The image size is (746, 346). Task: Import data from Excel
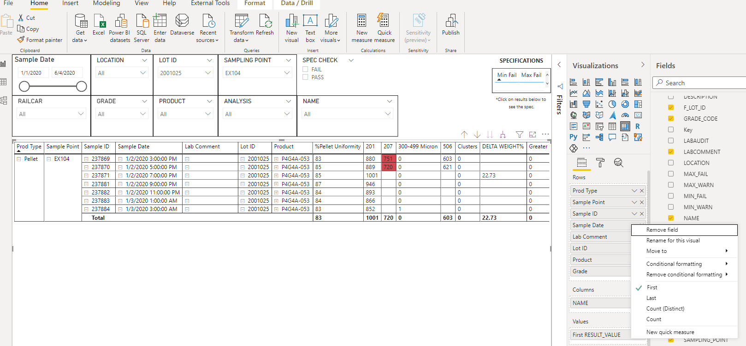pyautogui.click(x=99, y=25)
